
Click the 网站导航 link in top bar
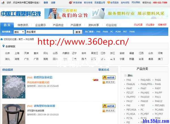click(136, 2)
